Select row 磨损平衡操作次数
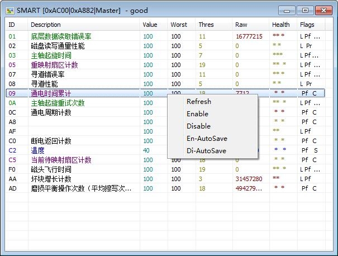 (x=165, y=188)
